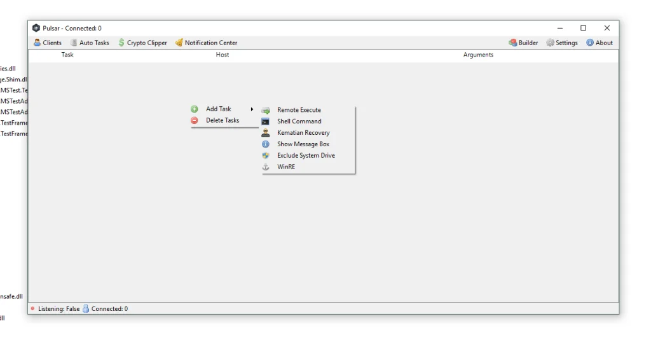Click the Host column header
The image size is (651, 344).
coord(223,55)
